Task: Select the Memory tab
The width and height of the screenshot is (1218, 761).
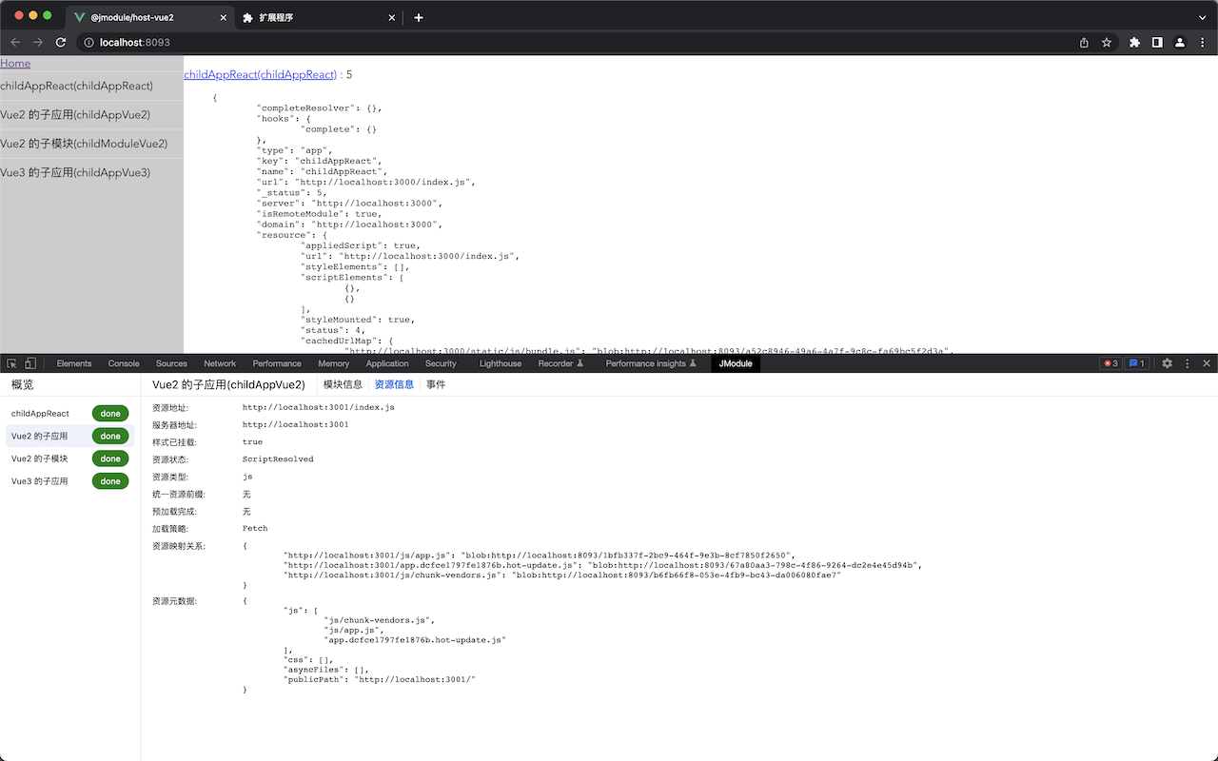Action: 334,363
